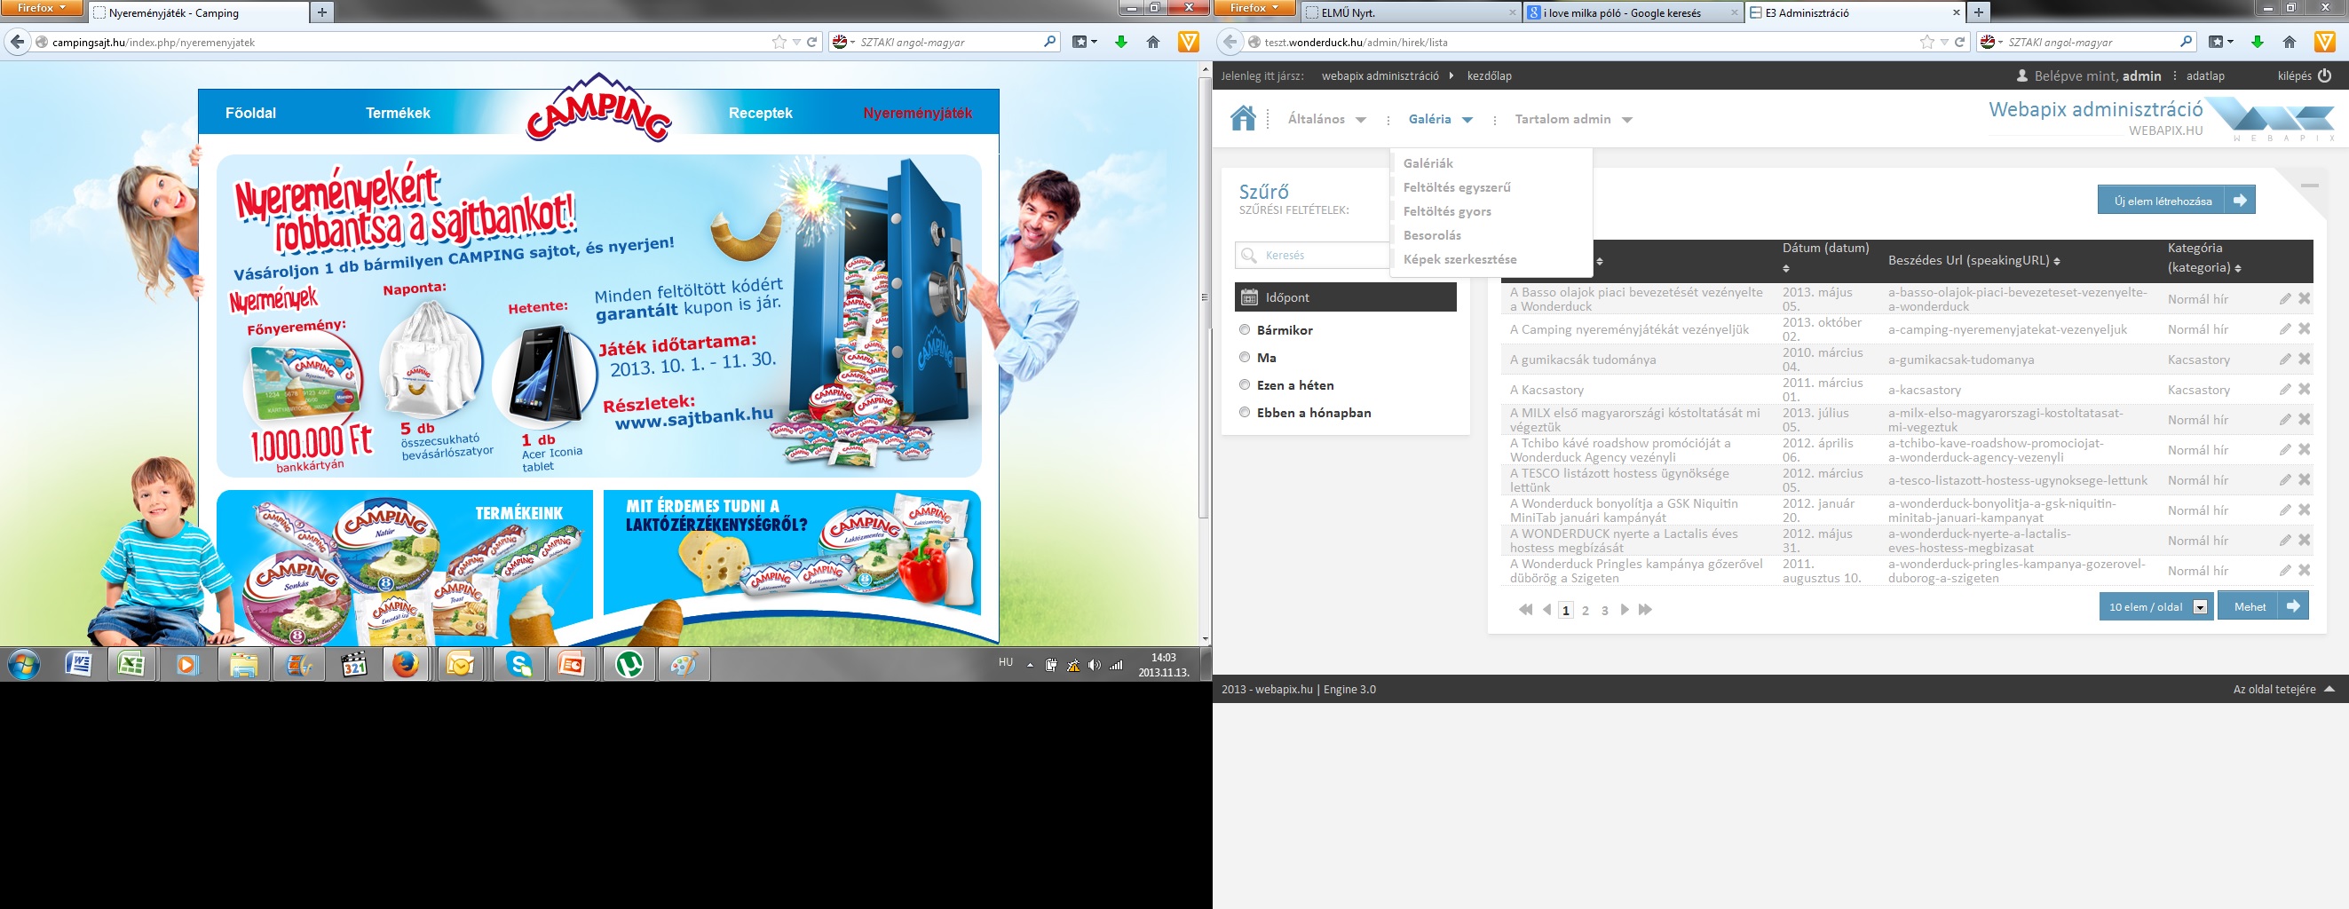Viewport: 2349px width, 909px height.
Task: Sort by Beszédes Url column
Action: 2056,262
